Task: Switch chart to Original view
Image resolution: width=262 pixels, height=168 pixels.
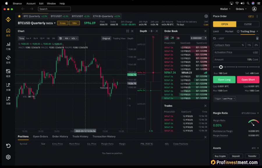Action: click(x=106, y=38)
